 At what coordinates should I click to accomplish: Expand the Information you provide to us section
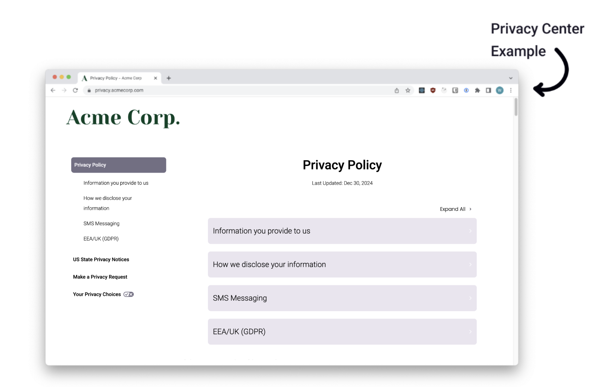342,231
